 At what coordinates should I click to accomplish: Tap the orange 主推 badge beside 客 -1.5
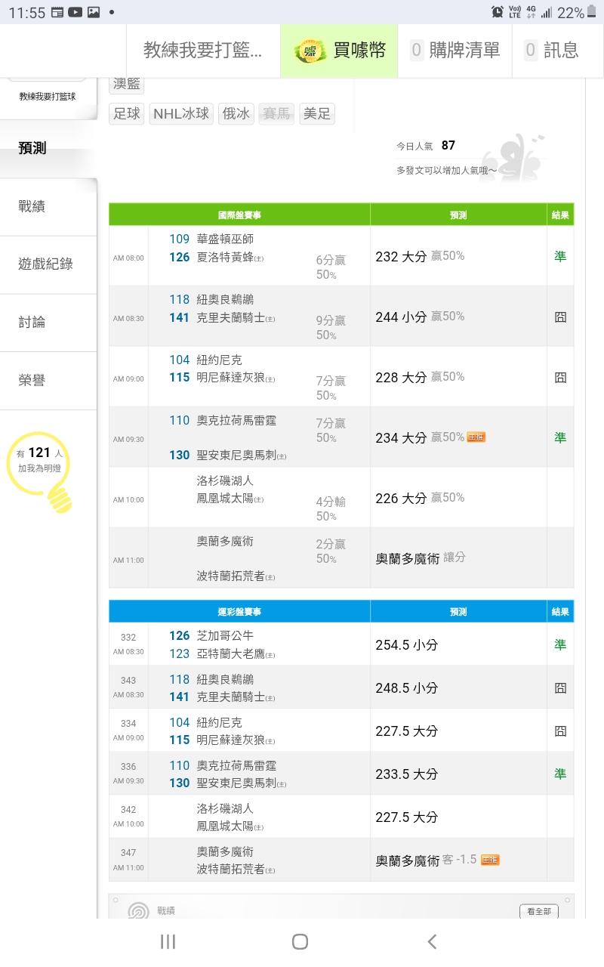pos(490,860)
